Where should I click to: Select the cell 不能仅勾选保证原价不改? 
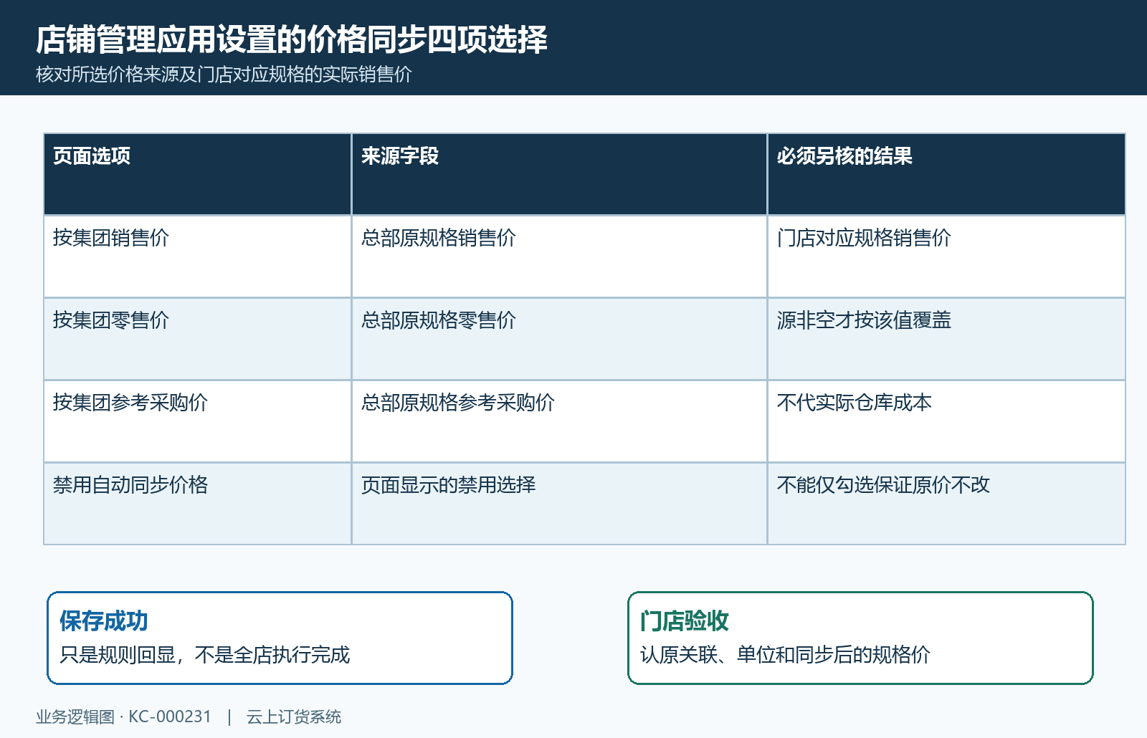coord(946,504)
